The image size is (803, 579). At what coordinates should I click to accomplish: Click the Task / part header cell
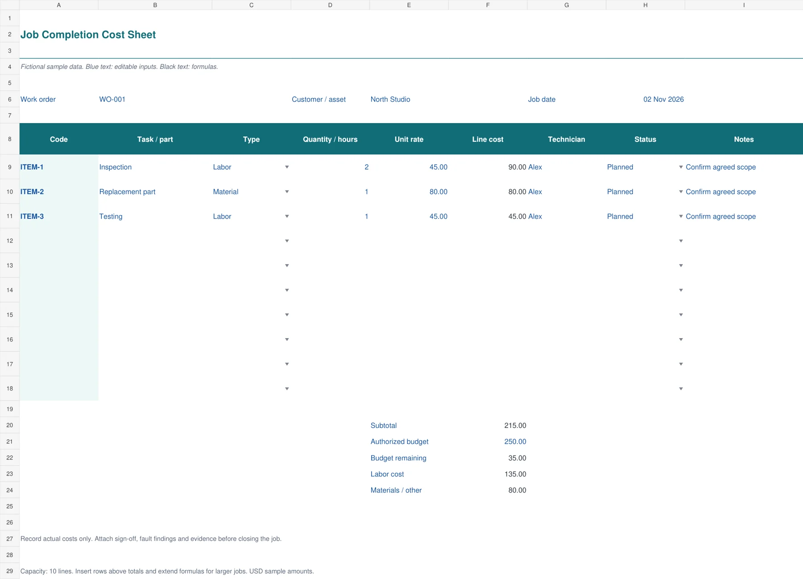click(155, 139)
